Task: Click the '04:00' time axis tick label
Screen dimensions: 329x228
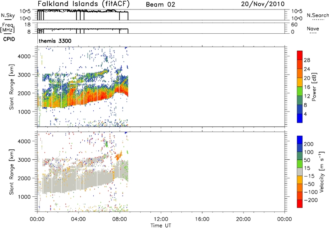Action: 78,219
